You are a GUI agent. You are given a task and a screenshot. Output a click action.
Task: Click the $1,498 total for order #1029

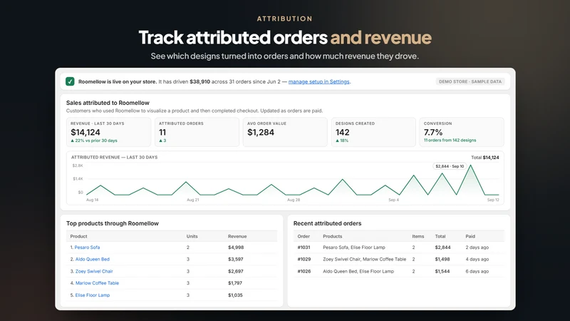(442, 259)
